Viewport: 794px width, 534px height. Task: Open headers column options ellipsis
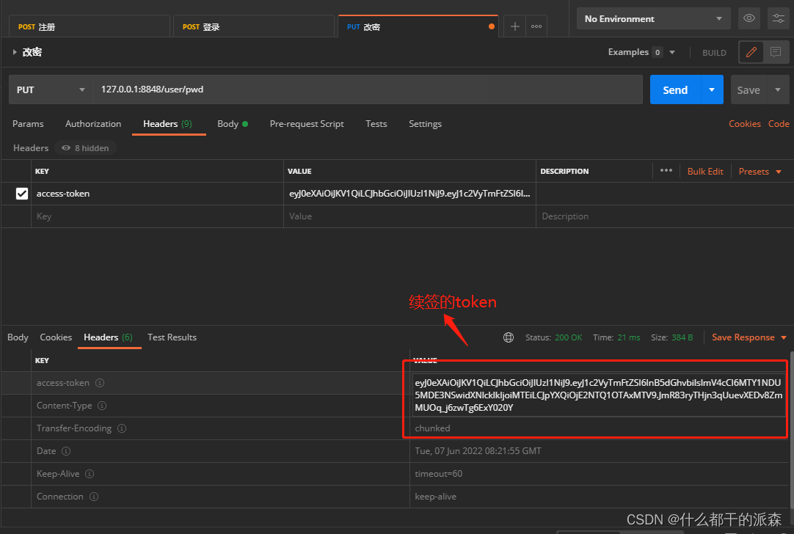coord(666,171)
